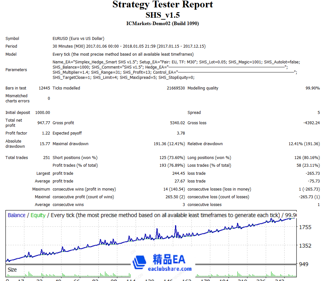Select the blue Balance legend label
The height and width of the screenshot is (281, 326).
click(16, 215)
